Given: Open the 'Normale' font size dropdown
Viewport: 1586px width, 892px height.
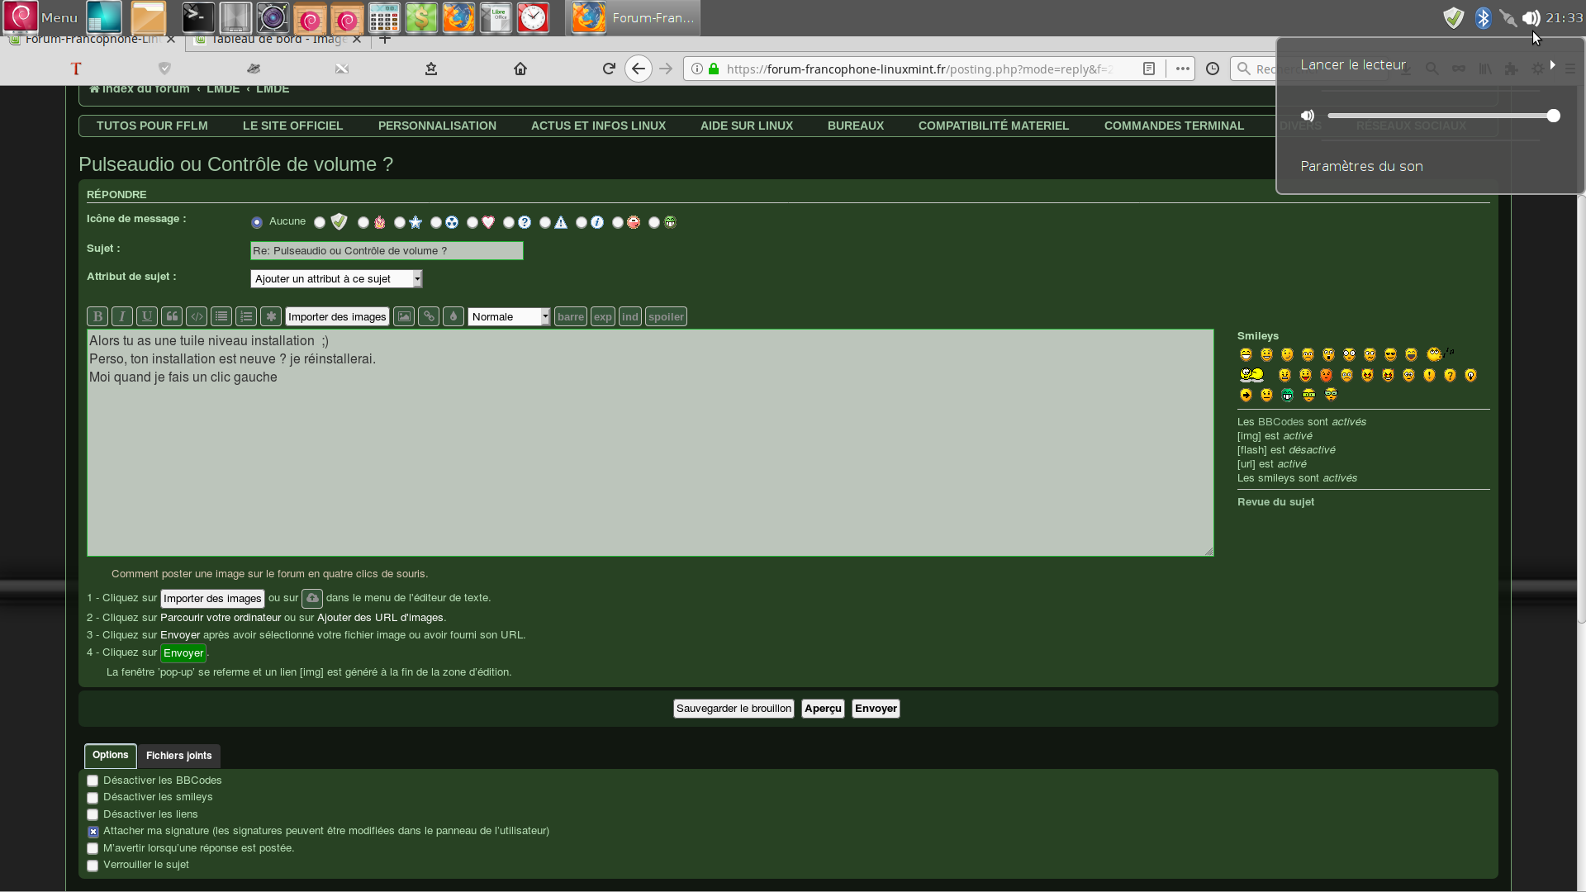Looking at the screenshot, I should pos(509,317).
